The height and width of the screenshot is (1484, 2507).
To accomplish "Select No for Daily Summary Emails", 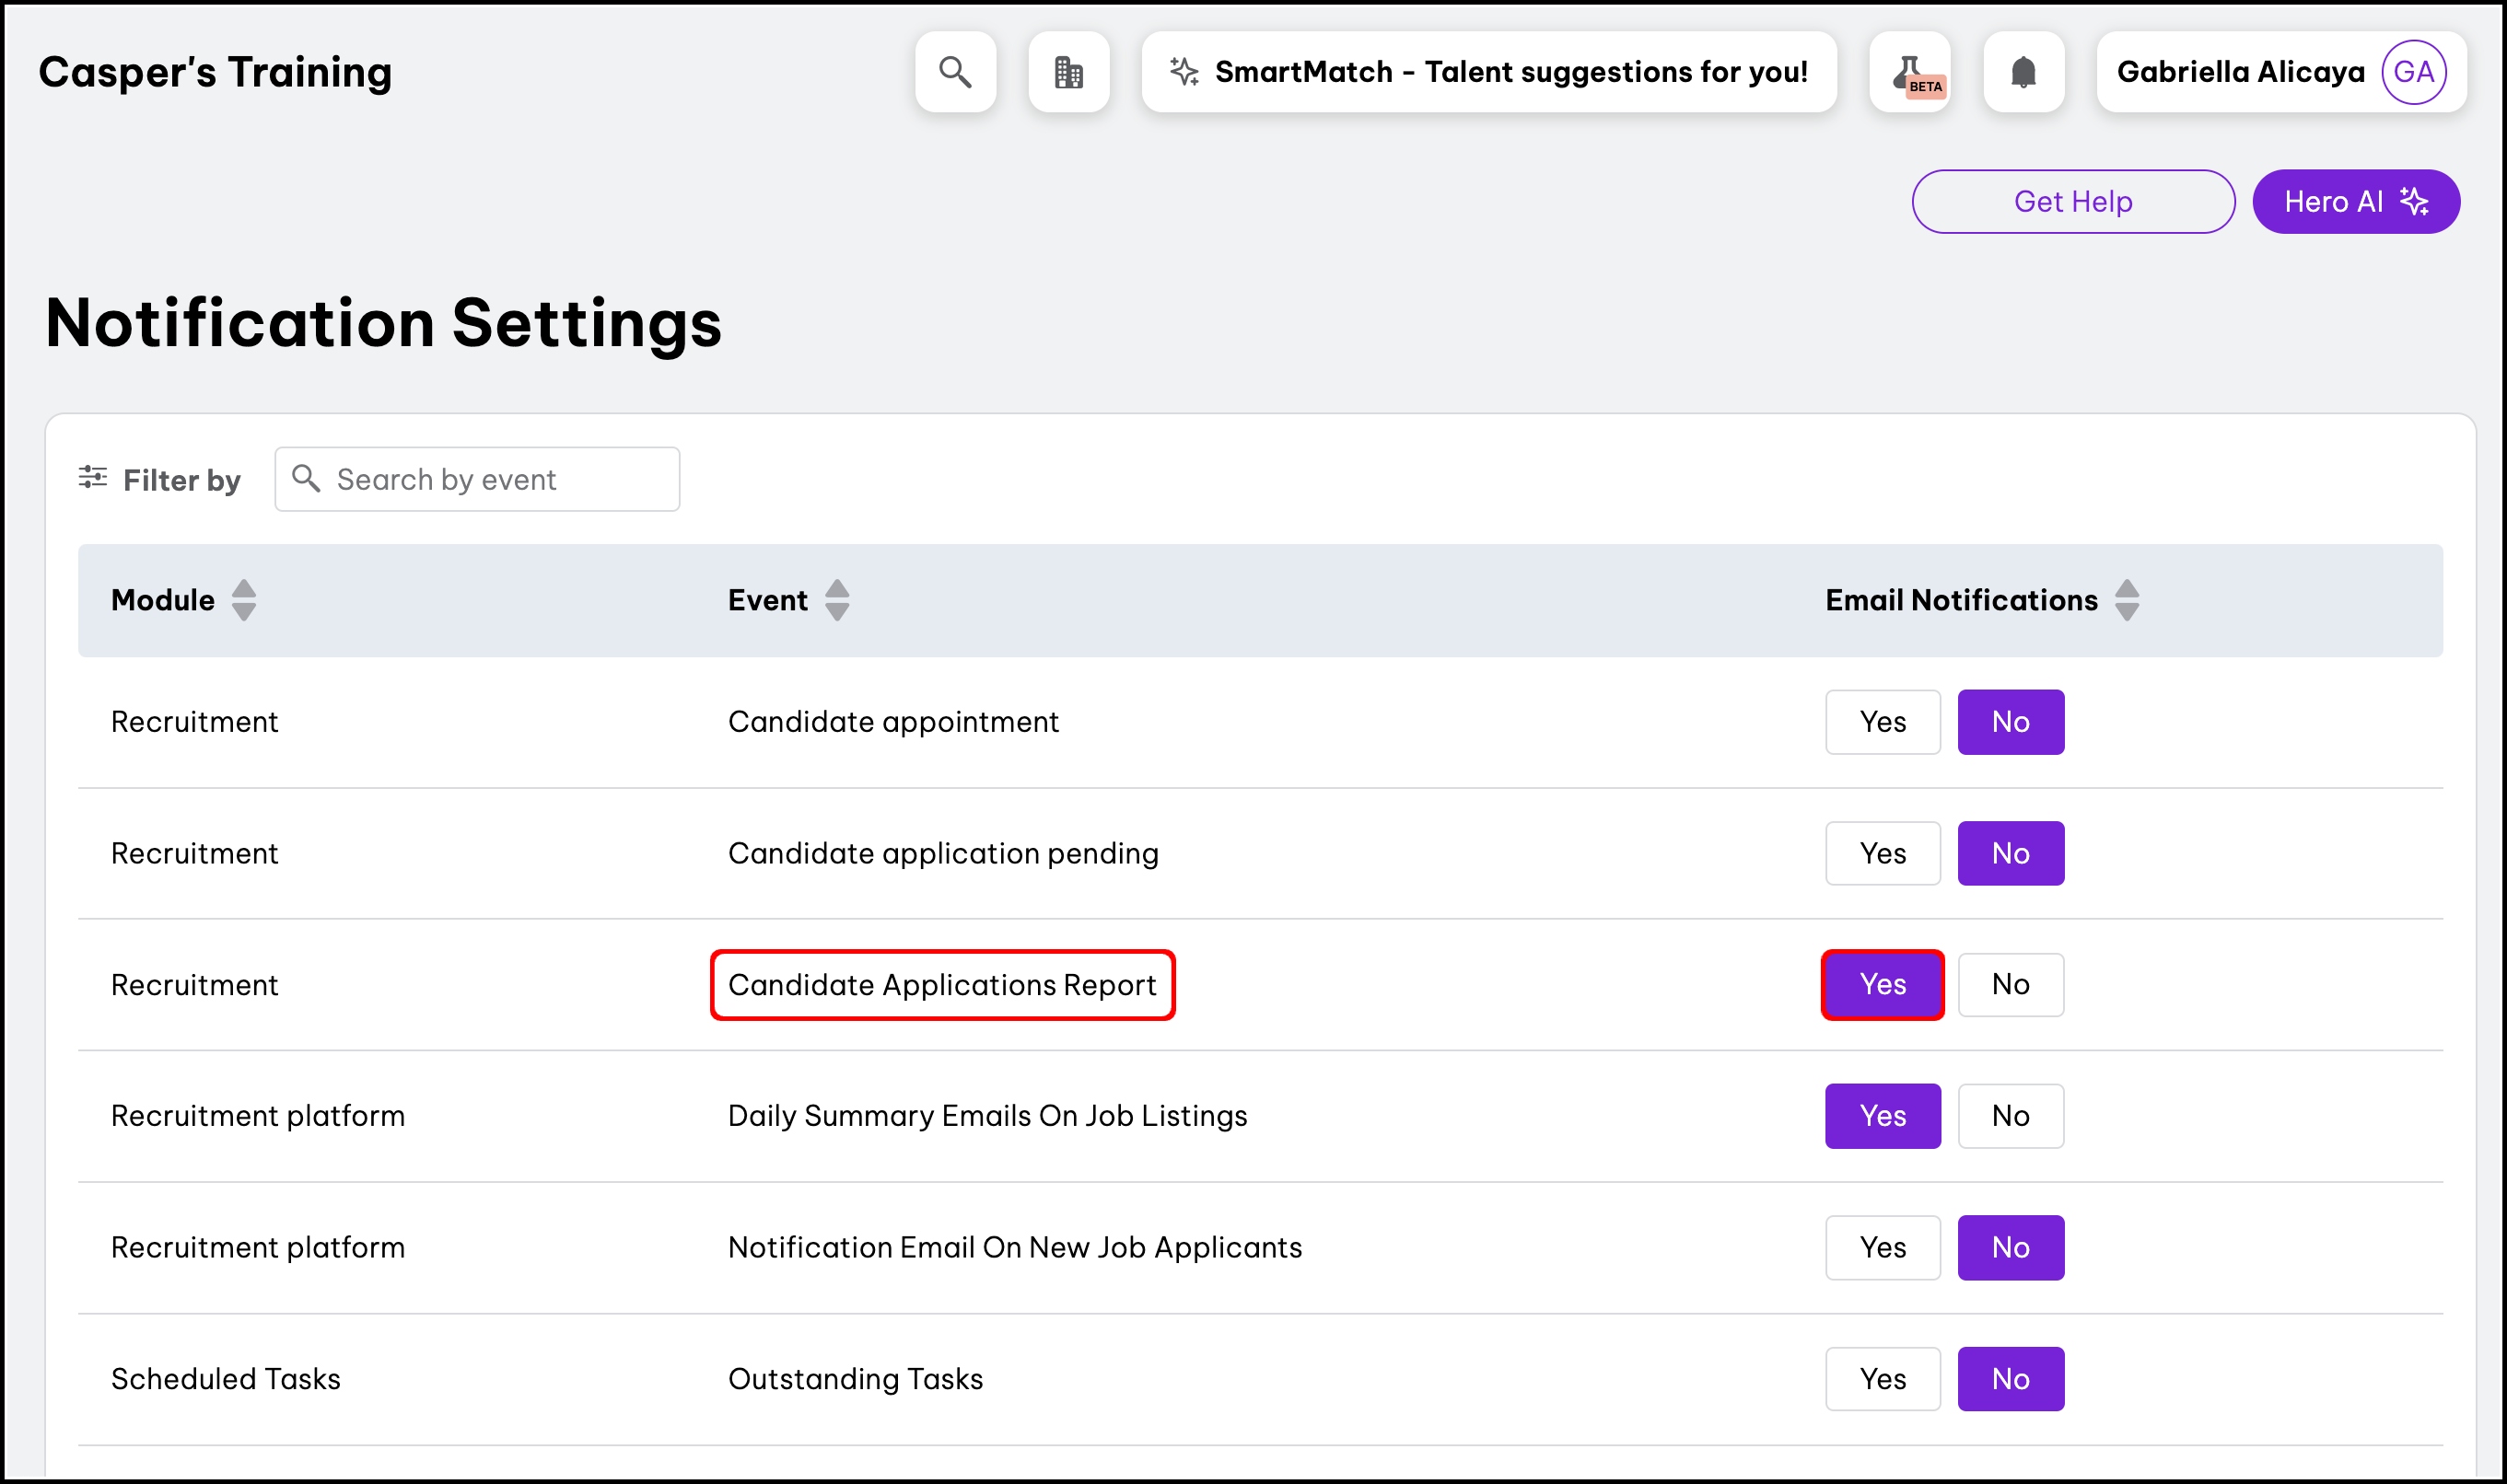I will 2010,1116.
